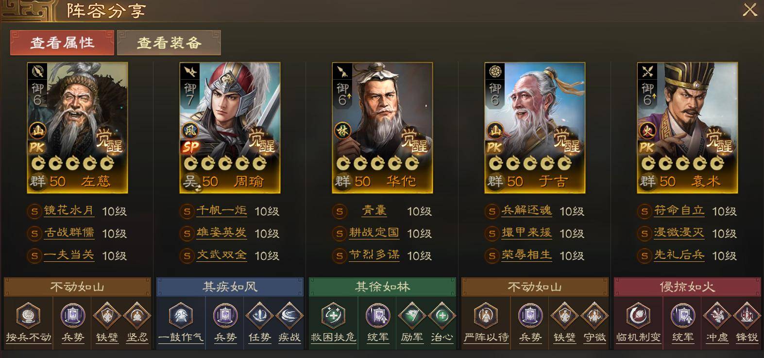The width and height of the screenshot is (764, 358).
Task: Select the 华佗 general card portrait
Action: pyautogui.click(x=382, y=128)
